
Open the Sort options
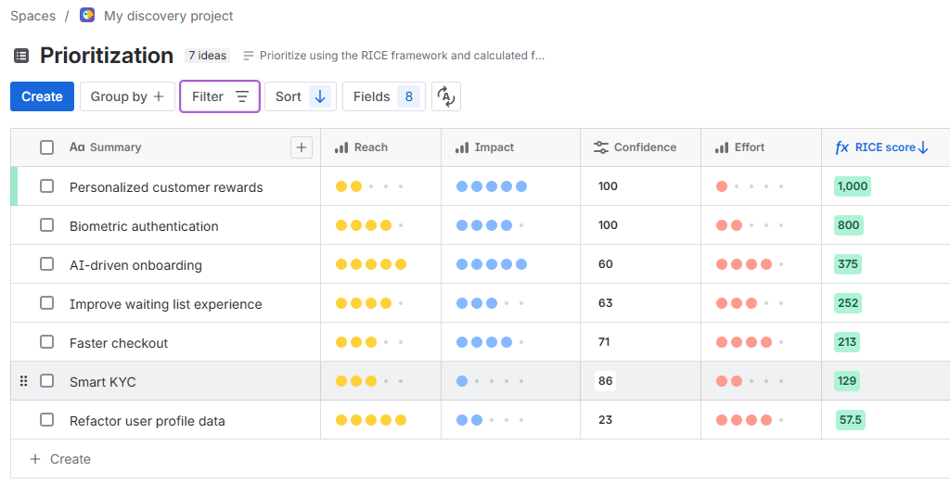[301, 96]
